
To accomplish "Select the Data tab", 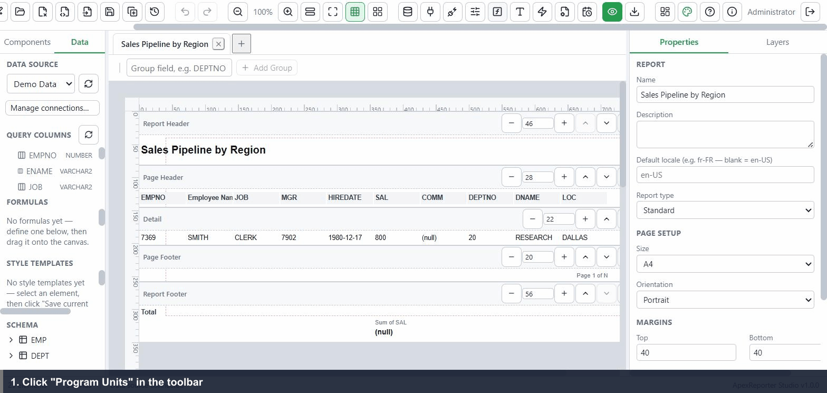I will [80, 42].
